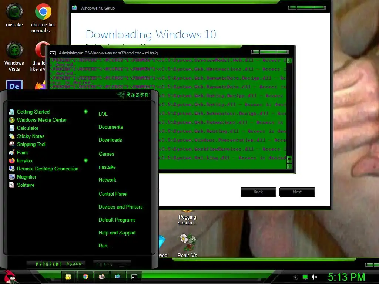This screenshot has width=379, height=284.
Task: Open Devices and Printers
Action: pyautogui.click(x=121, y=207)
